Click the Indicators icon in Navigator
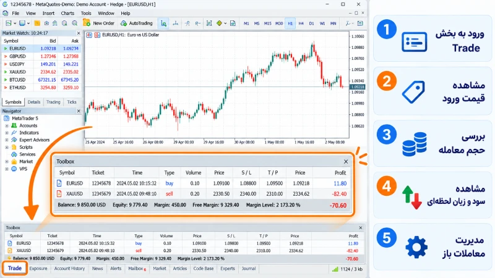The image size is (495, 278). pos(14,133)
